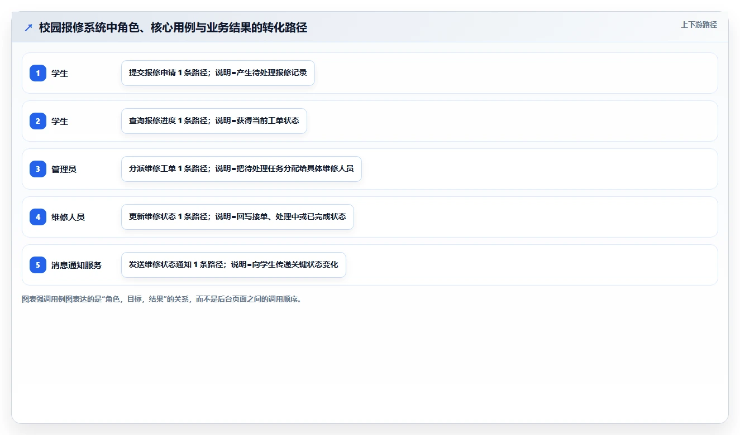This screenshot has height=435, width=740.
Task: Click the arrow icon beside the chart title
Action: click(x=28, y=28)
